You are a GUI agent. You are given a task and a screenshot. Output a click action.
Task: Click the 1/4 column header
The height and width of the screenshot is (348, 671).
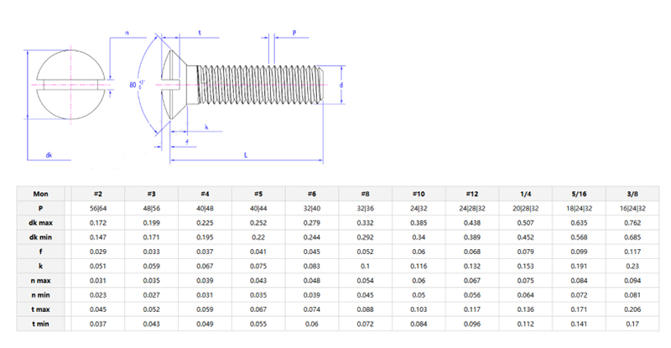click(x=523, y=192)
